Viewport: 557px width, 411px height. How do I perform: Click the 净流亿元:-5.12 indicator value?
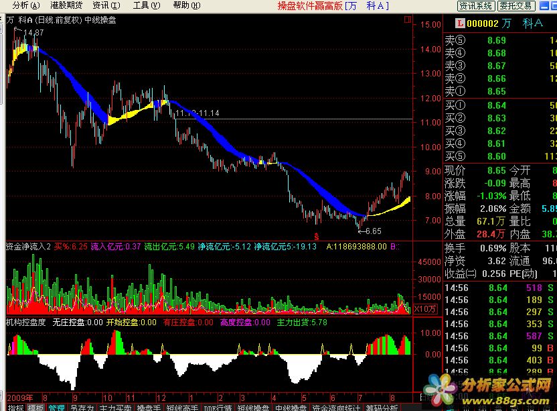[224, 246]
